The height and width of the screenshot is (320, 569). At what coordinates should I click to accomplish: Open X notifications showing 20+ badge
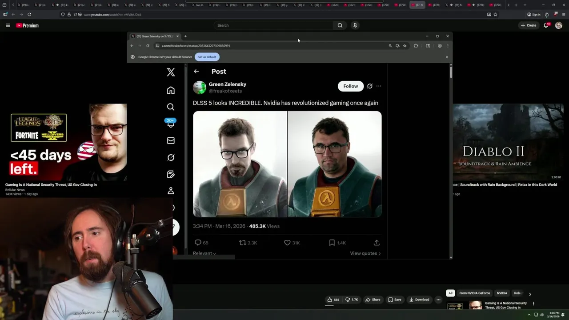click(x=171, y=123)
